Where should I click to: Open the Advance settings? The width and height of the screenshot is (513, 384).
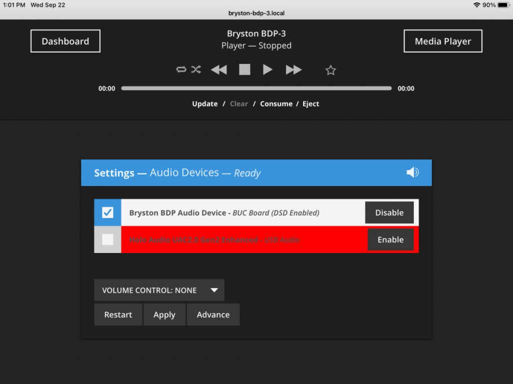(213, 314)
